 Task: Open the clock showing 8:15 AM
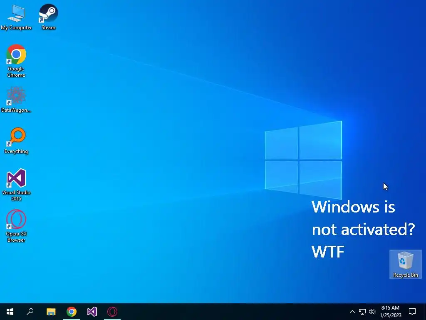(390, 312)
